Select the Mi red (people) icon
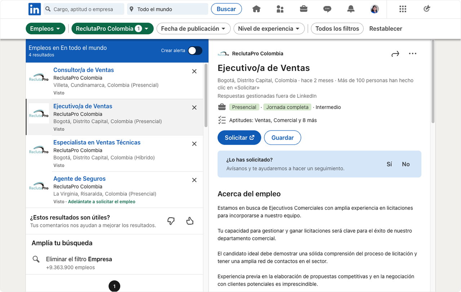The image size is (461, 292). [280, 9]
